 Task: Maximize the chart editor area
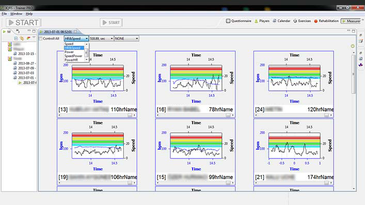click(x=354, y=31)
